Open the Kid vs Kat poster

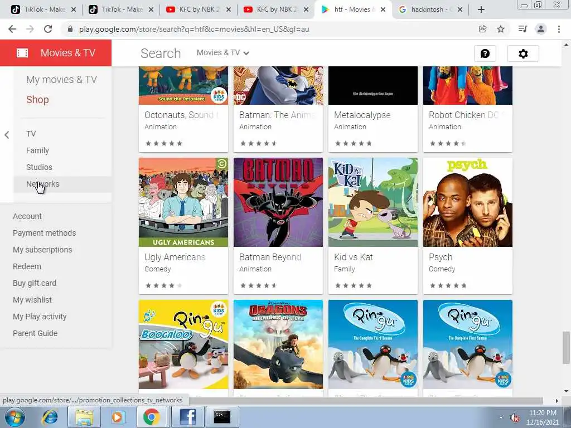pos(373,202)
